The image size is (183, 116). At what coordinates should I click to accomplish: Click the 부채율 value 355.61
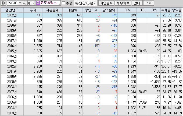coord(166,66)
